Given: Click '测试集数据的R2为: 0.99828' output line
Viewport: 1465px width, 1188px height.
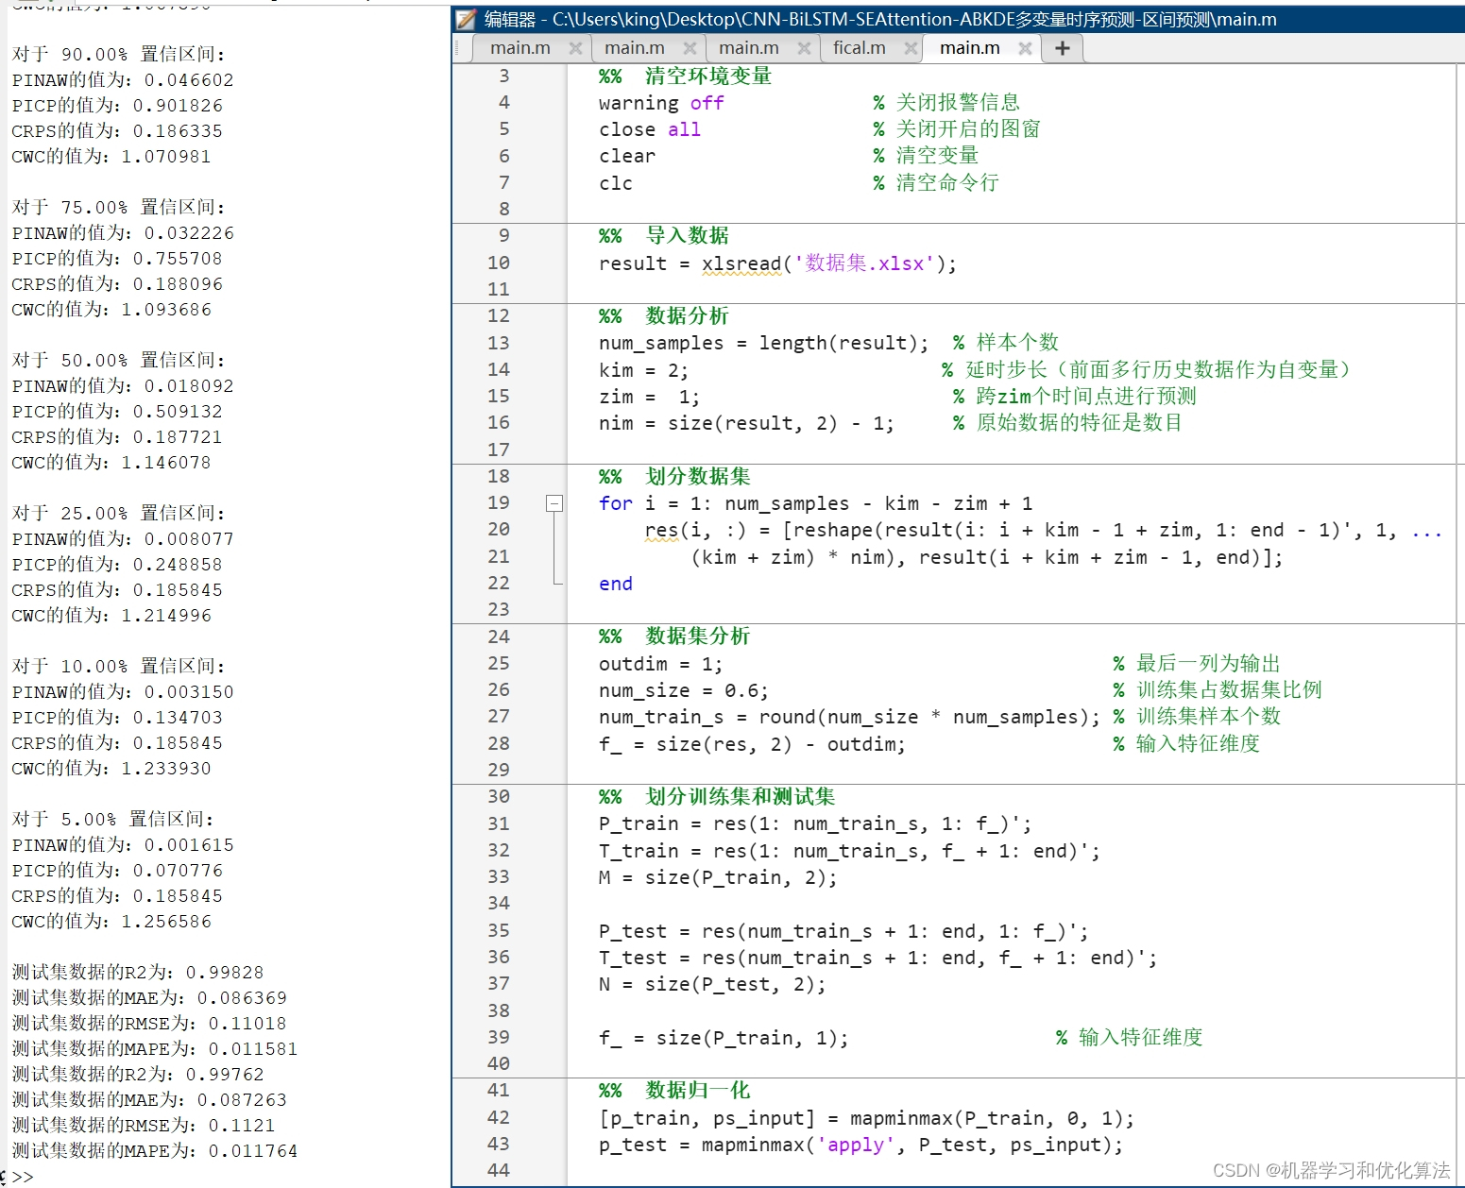Looking at the screenshot, I should pyautogui.click(x=138, y=972).
